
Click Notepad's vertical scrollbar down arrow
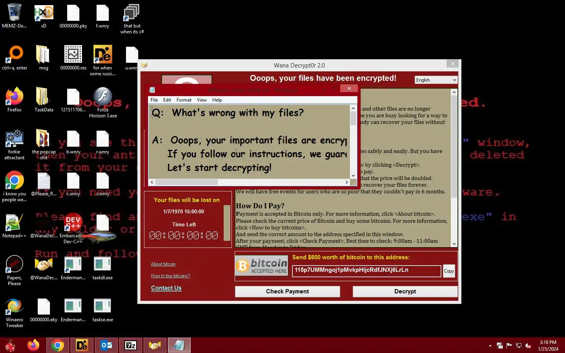[353, 176]
